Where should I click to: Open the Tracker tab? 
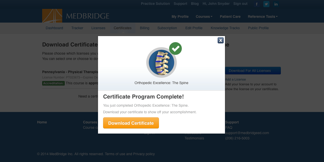pos(77,28)
